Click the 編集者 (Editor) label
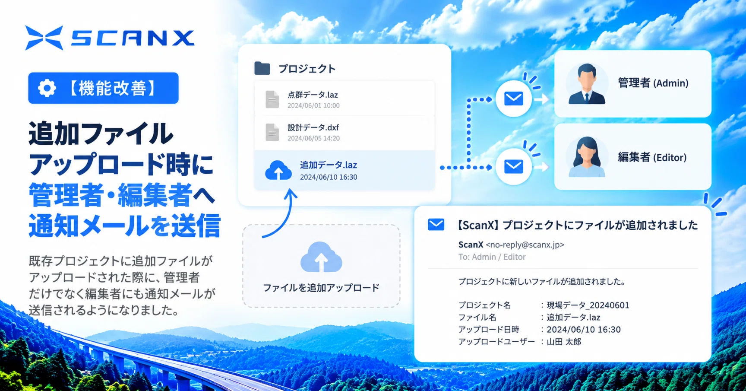Viewport: 746px width, 391px height. click(652, 157)
